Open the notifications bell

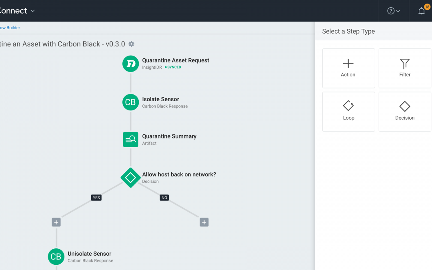(x=422, y=11)
